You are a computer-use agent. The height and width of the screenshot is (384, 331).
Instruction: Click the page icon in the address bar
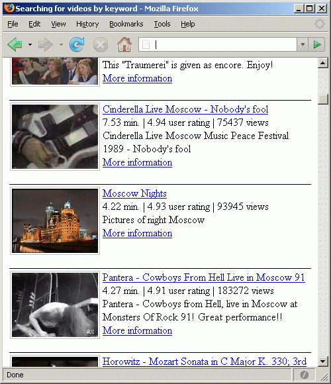point(146,44)
